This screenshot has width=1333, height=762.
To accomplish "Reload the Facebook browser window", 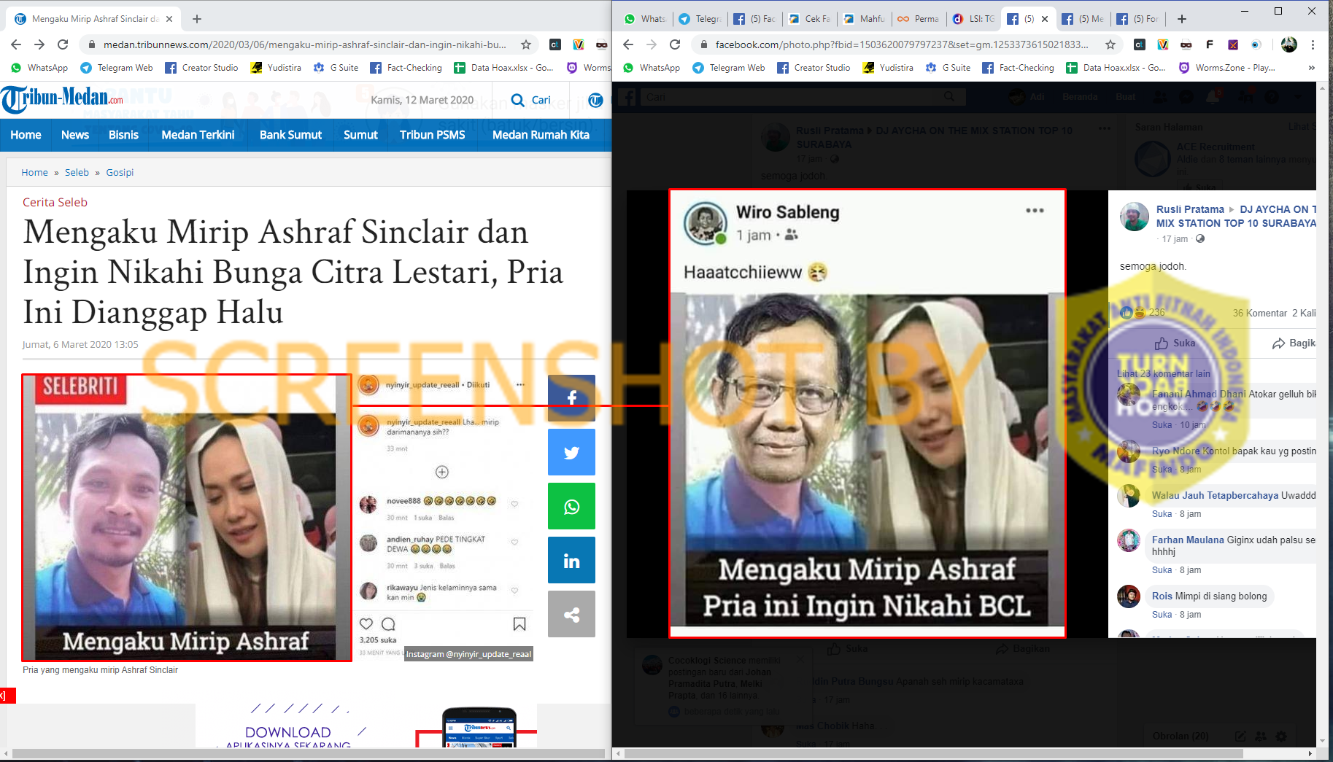I will tap(675, 44).
